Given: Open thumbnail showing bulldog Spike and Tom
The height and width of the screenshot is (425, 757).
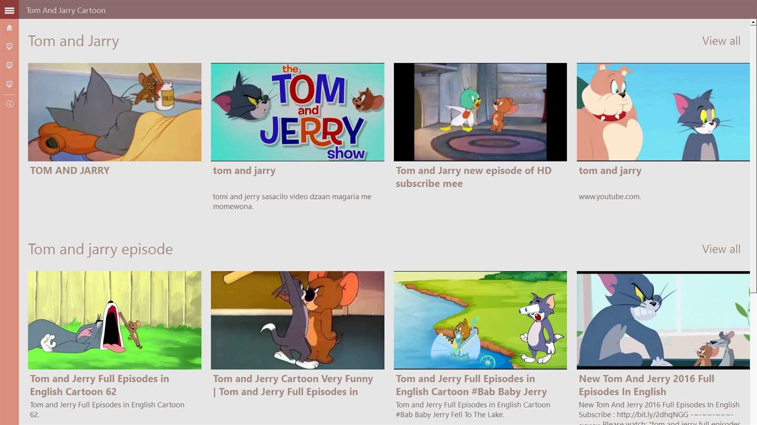Looking at the screenshot, I should 663,112.
